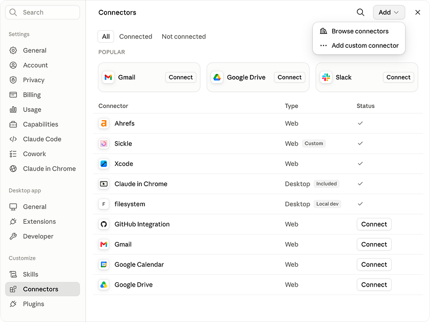The width and height of the screenshot is (430, 322).
Task: Click the filesystem connector icon
Action: [104, 204]
